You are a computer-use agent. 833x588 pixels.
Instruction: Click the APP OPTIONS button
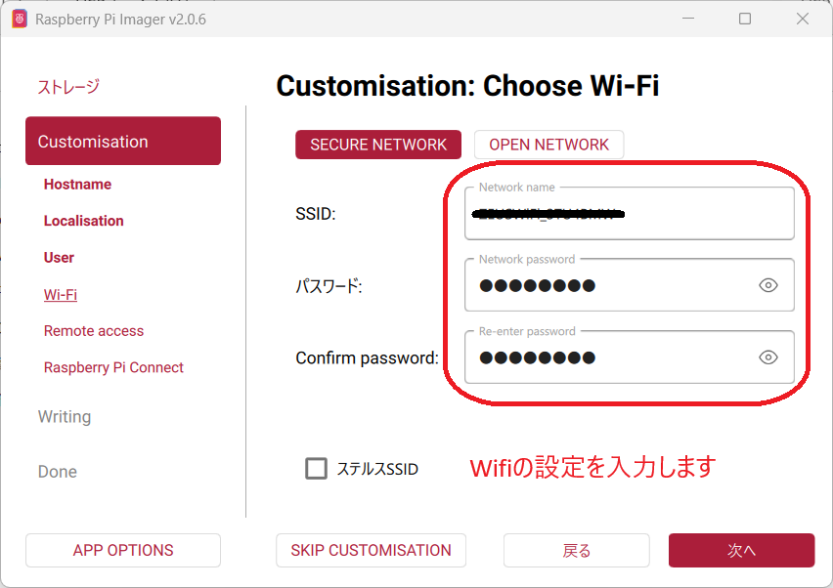123,550
